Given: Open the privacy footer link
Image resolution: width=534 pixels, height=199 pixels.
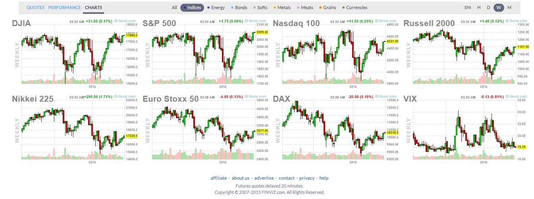Looking at the screenshot, I should pos(307,178).
